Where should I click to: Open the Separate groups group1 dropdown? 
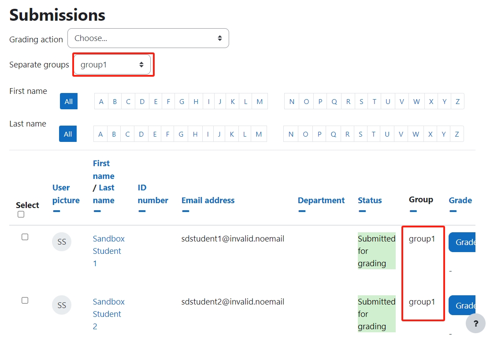[112, 65]
